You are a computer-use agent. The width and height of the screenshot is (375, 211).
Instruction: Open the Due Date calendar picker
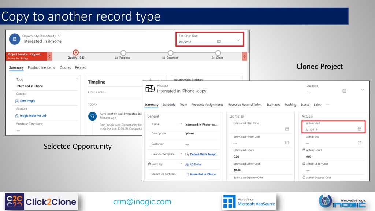(344, 91)
